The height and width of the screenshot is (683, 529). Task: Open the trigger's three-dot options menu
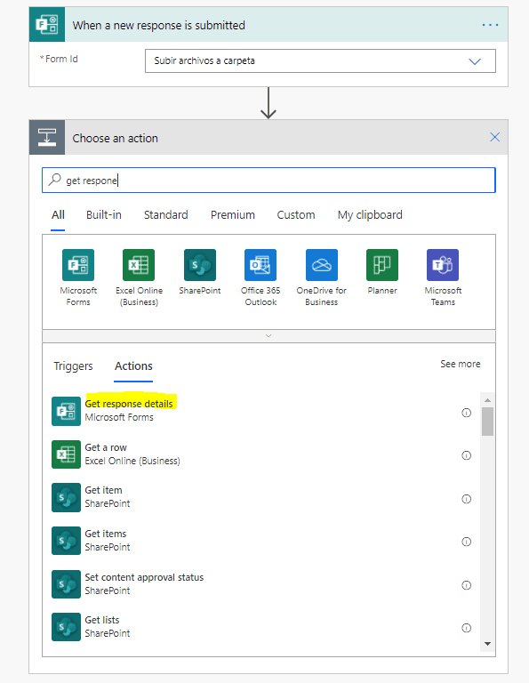pyautogui.click(x=490, y=25)
